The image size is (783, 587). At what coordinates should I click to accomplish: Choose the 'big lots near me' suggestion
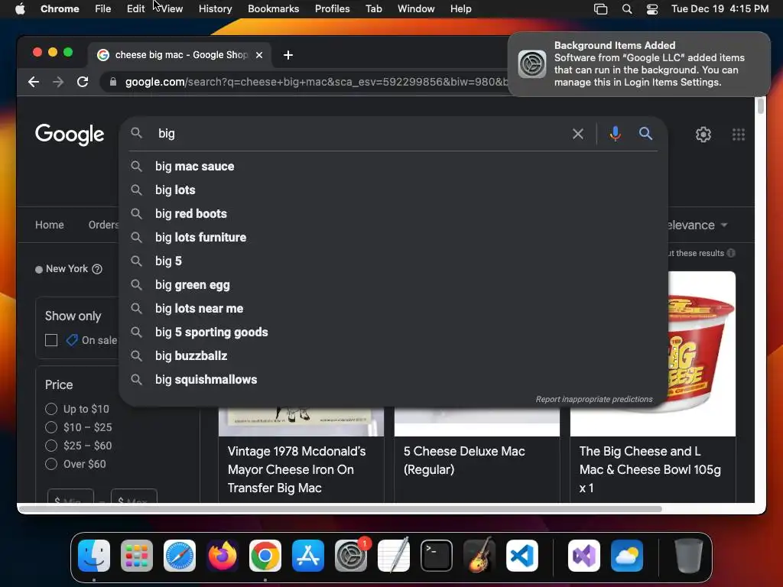394,309
